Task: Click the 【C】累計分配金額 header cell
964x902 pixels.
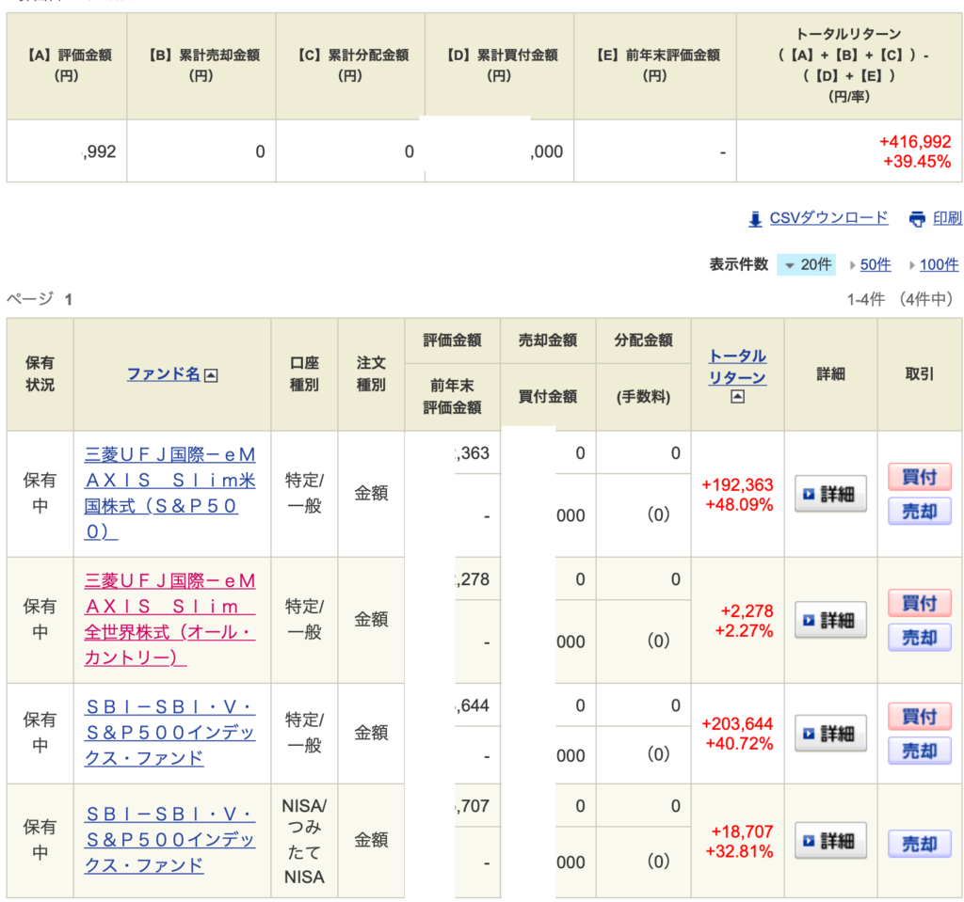Action: (350, 67)
